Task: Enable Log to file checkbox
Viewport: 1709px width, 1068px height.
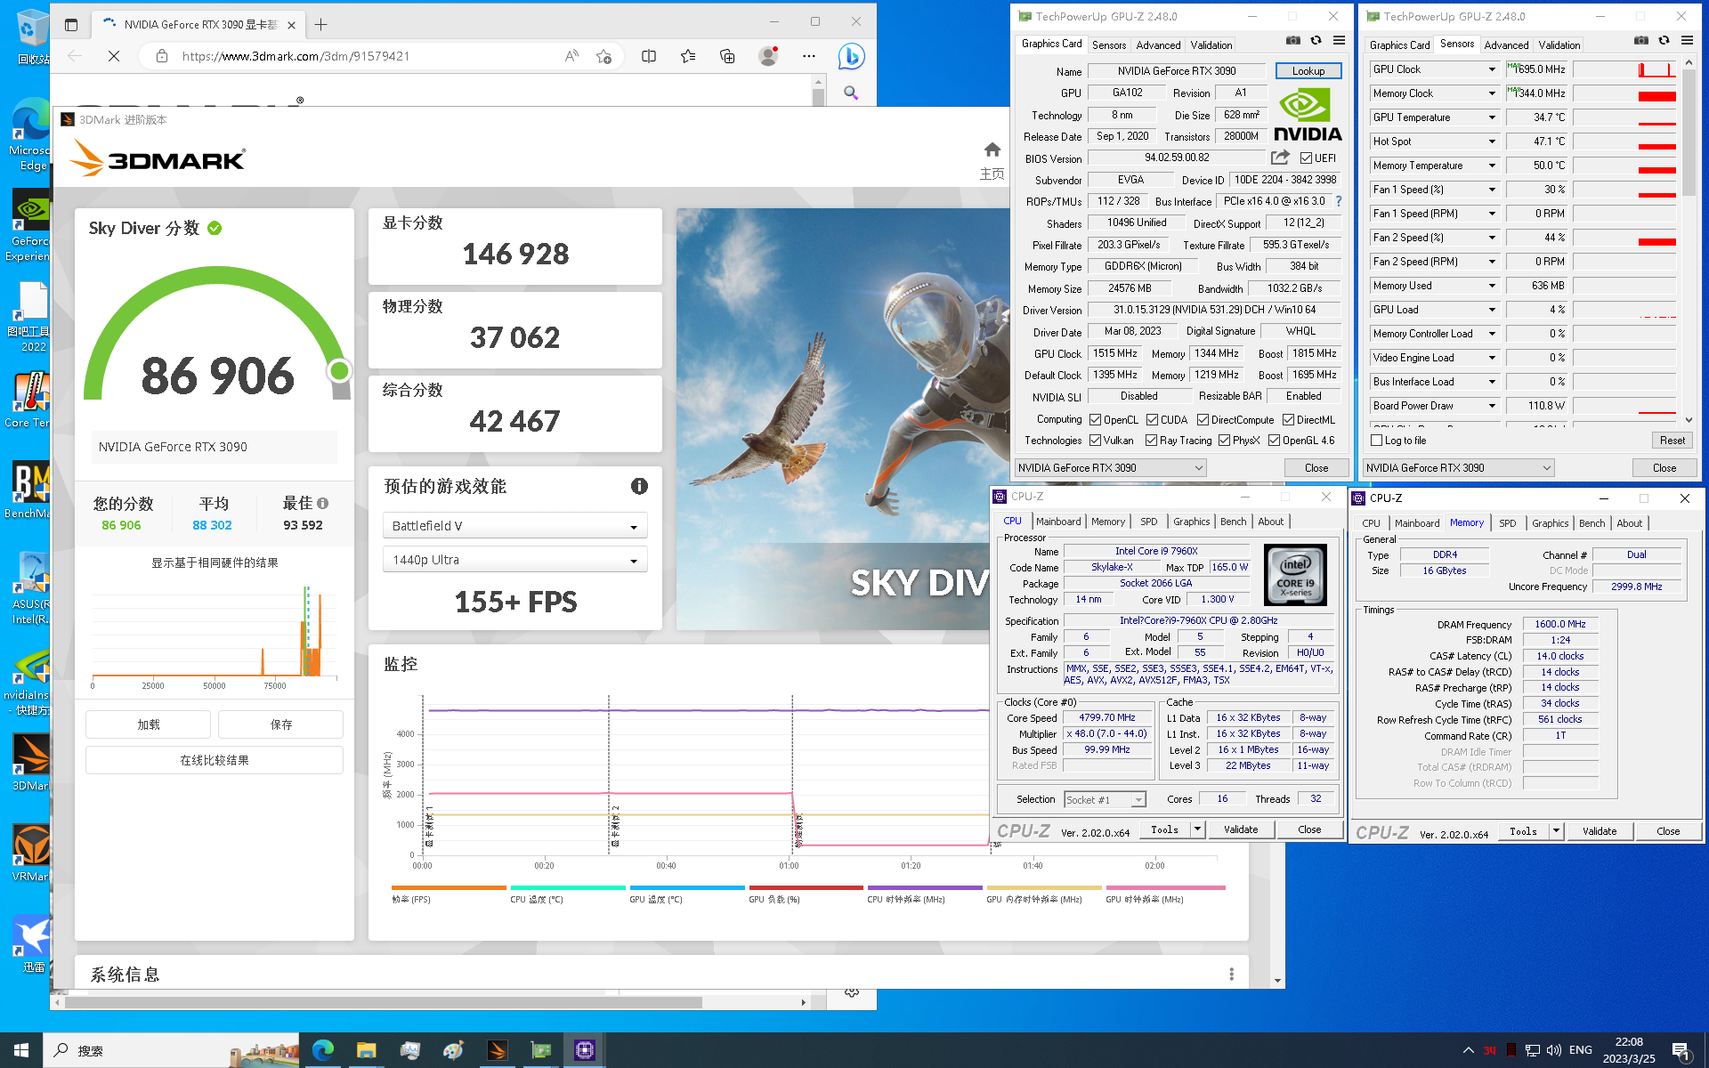Action: tap(1377, 441)
